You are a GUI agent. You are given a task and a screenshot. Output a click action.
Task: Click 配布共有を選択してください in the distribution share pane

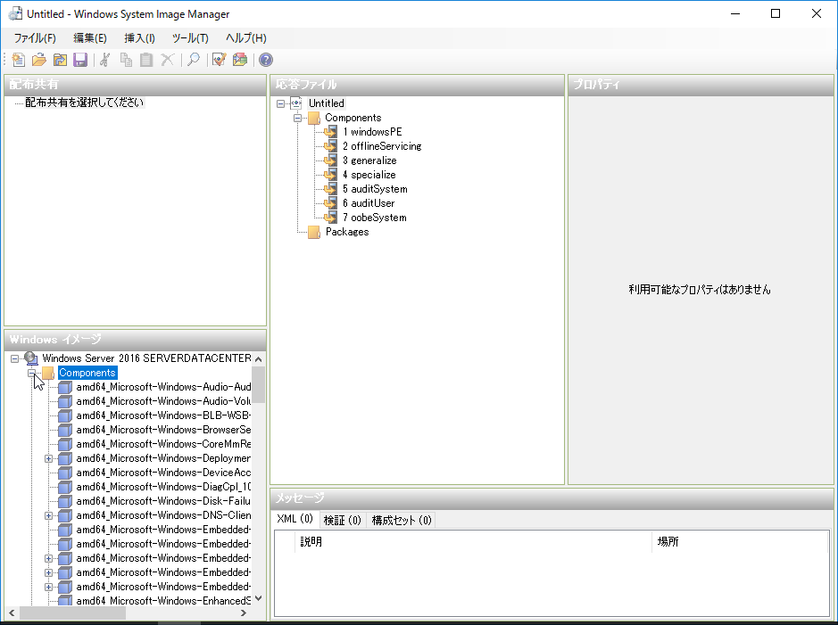tap(85, 103)
